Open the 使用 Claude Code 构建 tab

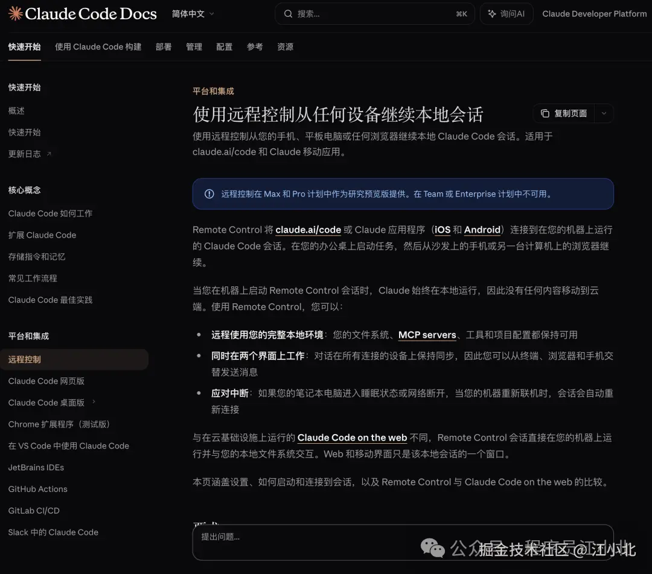pyautogui.click(x=98, y=47)
